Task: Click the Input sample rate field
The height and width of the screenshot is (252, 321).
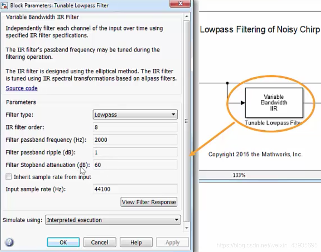Action: [x=135, y=189]
